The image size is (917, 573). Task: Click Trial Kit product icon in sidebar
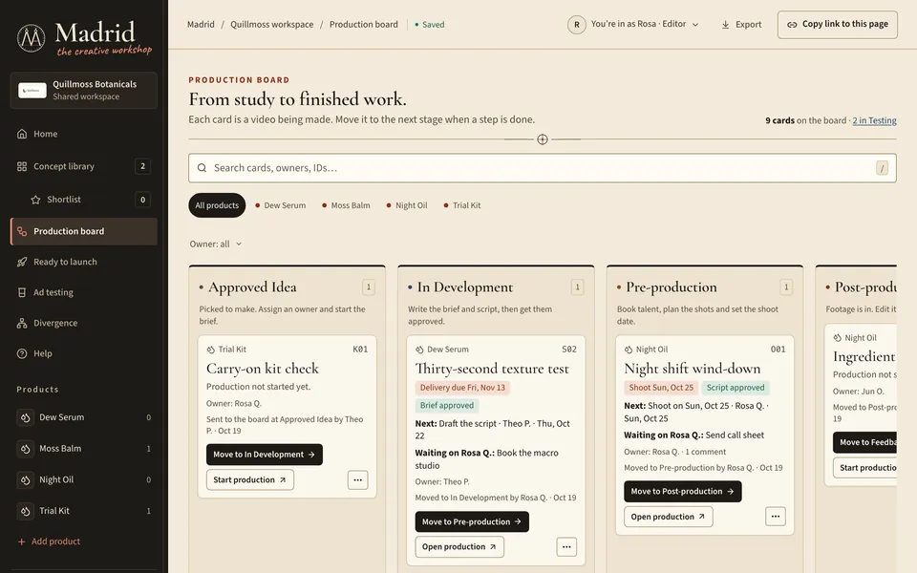[25, 511]
